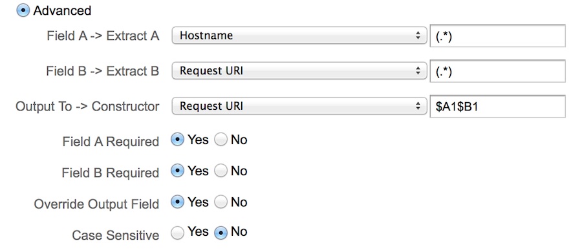Set Field A Required to Yes
Viewport: 582px width, 252px height.
pos(177,140)
